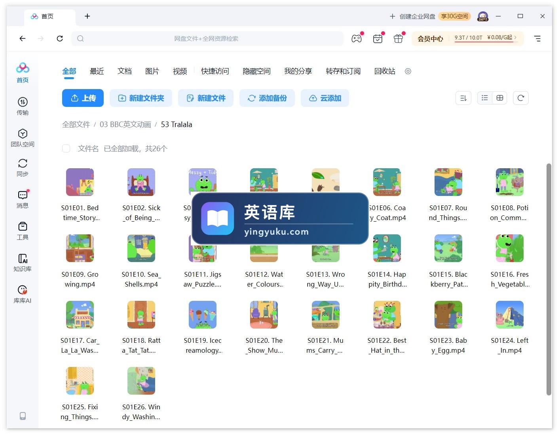Open the 传输 transfer sidebar icon
The width and height of the screenshot is (560, 437).
(x=23, y=106)
